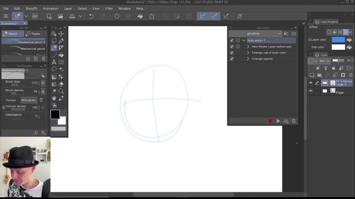The width and height of the screenshot is (355, 199).
Task: Toggle snap to ruler in command bar
Action: click(x=202, y=16)
